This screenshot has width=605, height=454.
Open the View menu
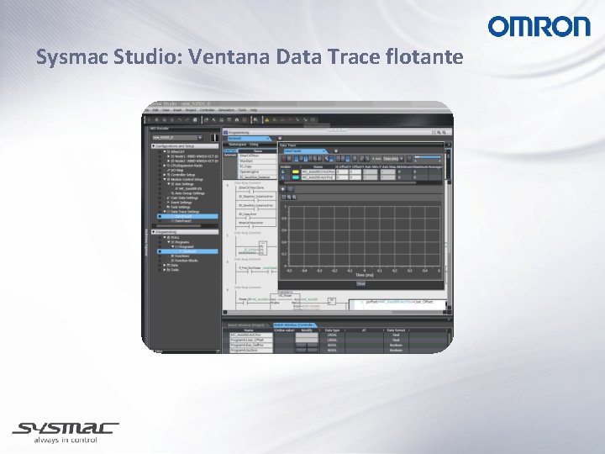click(166, 110)
